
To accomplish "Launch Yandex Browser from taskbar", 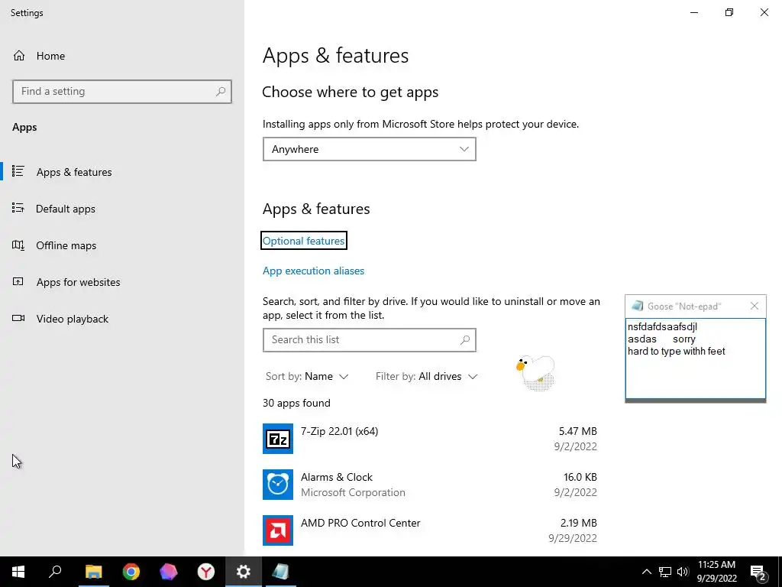I will (x=206, y=572).
